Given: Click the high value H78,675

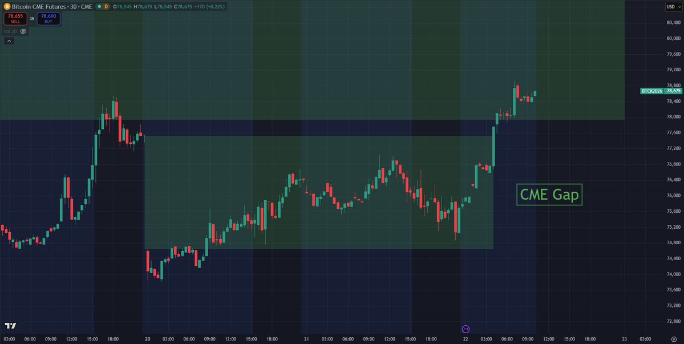Looking at the screenshot, I should click(x=143, y=6).
